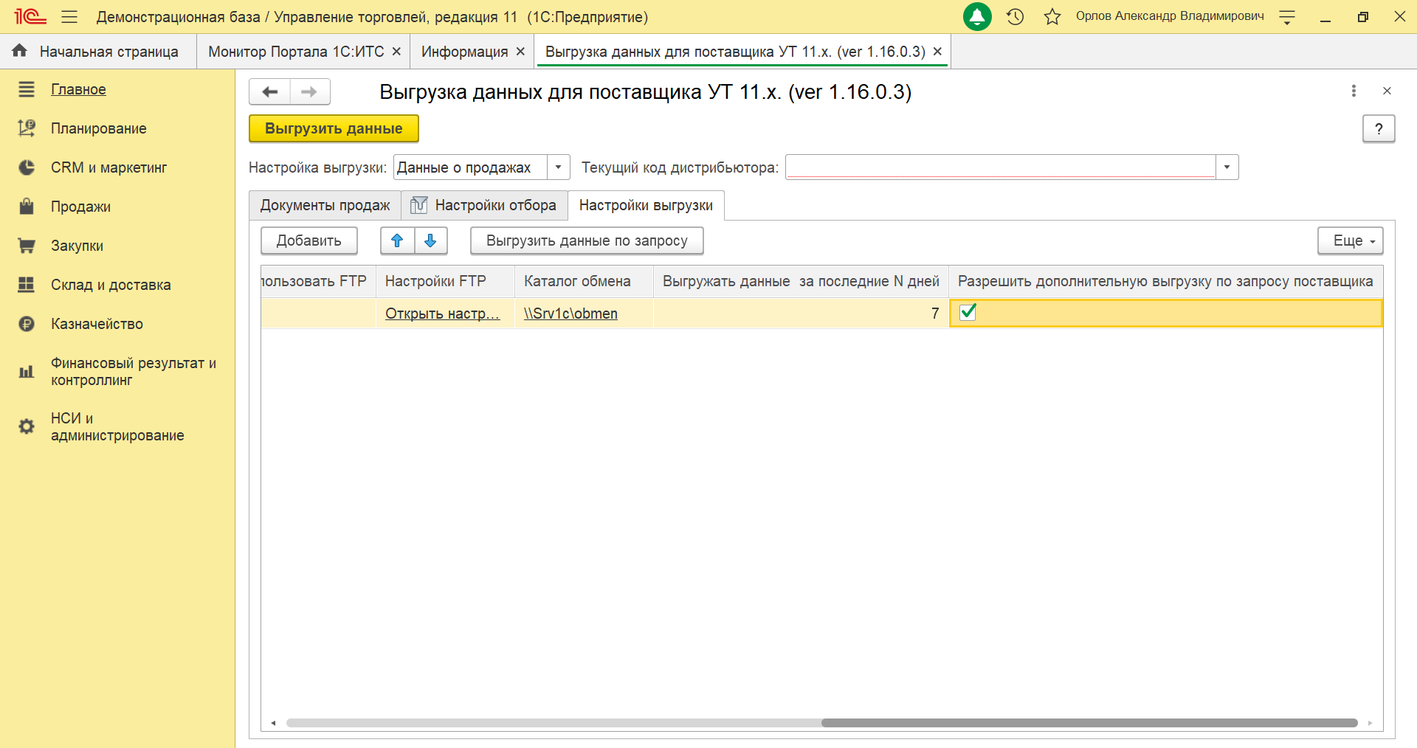Click Выгрузить данные yellow button
The image size is (1417, 748).
click(334, 128)
